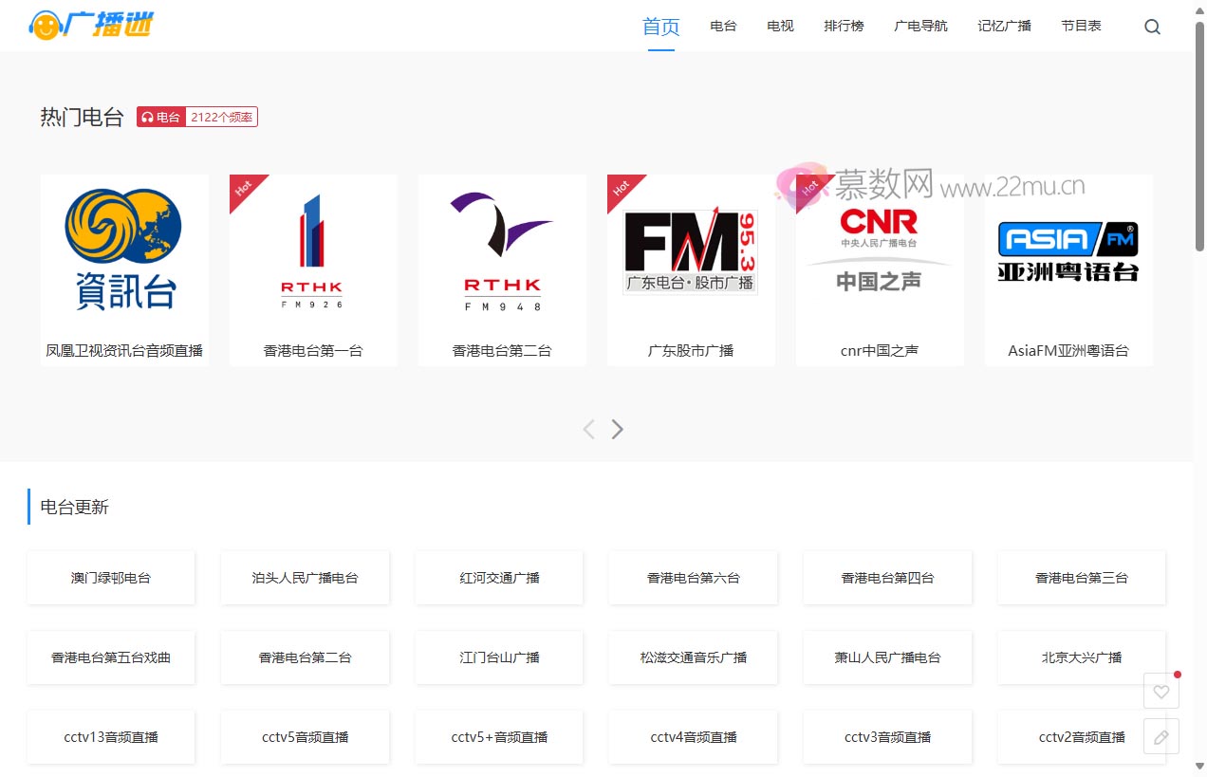
Task: Open the cctv13音频直播 station link
Action: (x=110, y=737)
